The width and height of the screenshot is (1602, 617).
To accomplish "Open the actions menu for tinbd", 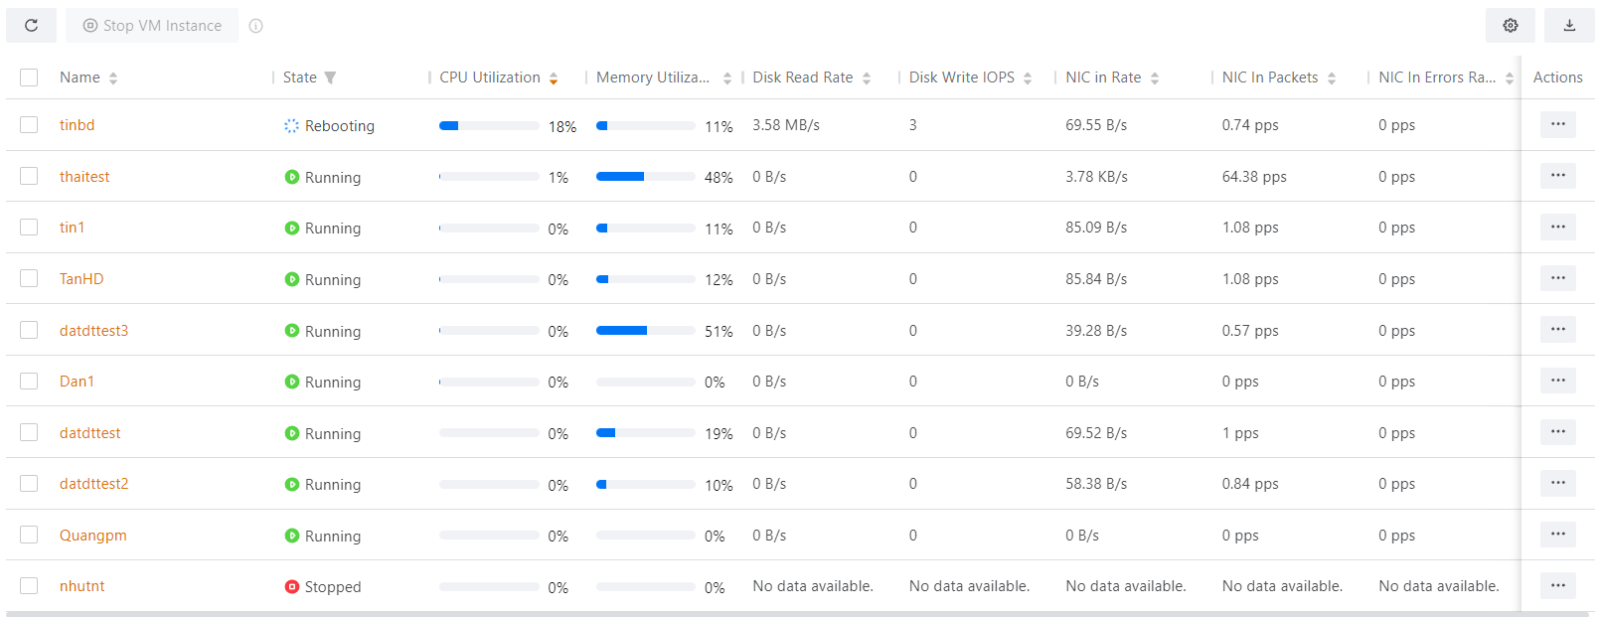I will coord(1557,124).
